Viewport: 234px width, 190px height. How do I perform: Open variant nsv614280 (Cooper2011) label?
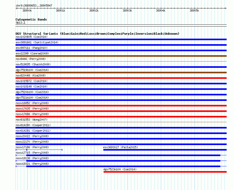(x=33, y=125)
